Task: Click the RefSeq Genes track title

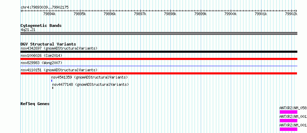Action: point(35,104)
